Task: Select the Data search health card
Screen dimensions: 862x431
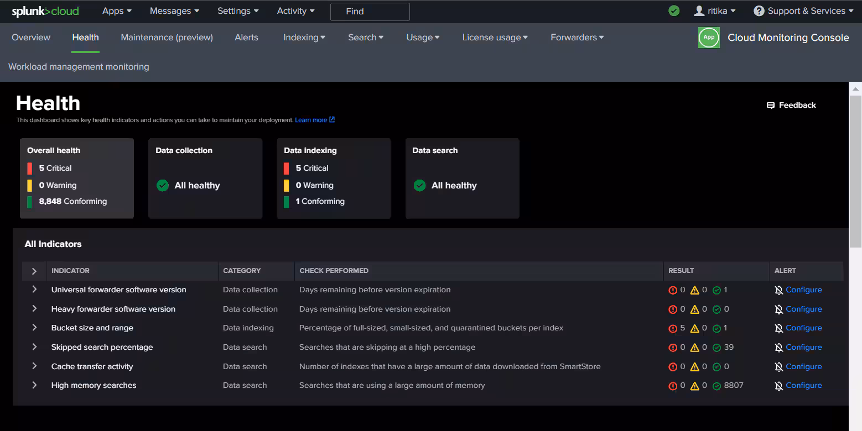Action: pyautogui.click(x=462, y=178)
